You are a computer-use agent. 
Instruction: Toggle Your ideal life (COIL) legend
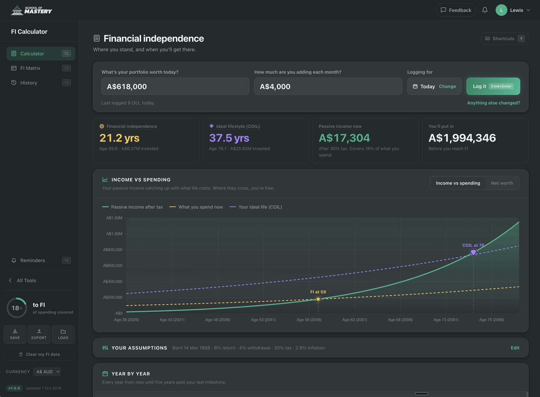[256, 207]
